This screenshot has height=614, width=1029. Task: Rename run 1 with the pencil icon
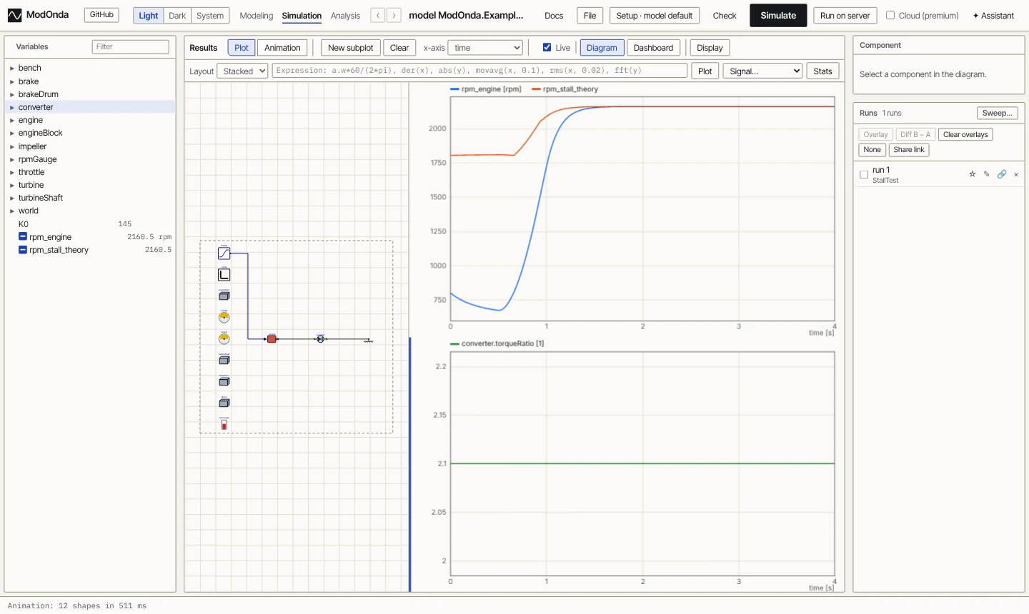987,174
